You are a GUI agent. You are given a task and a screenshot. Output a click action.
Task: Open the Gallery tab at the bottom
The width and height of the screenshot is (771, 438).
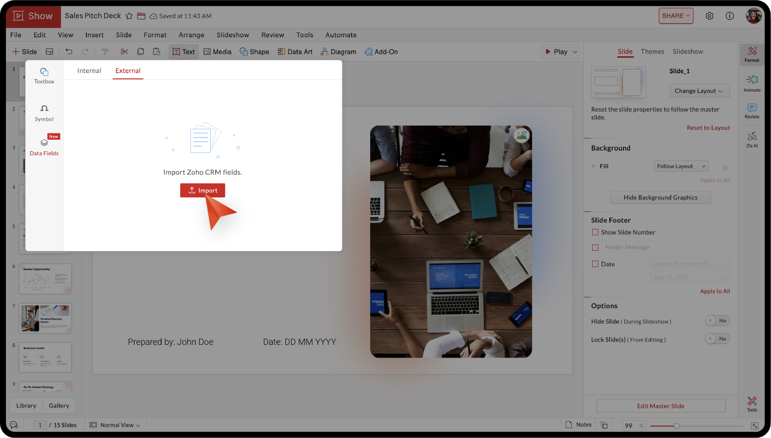[59, 406]
